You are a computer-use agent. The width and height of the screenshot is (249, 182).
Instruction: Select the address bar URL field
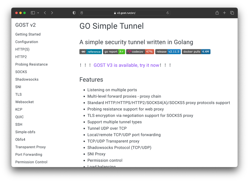point(125,13)
